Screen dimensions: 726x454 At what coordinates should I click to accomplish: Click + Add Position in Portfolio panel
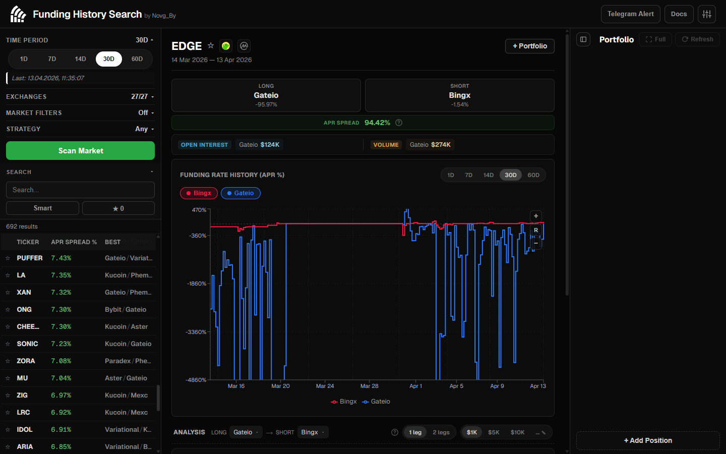[x=648, y=440]
